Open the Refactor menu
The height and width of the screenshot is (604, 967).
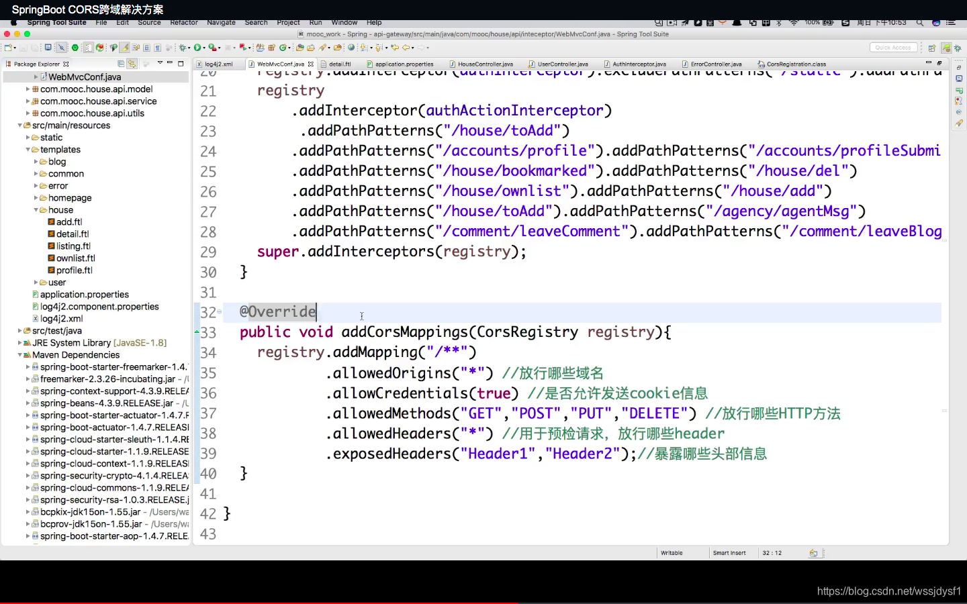[x=184, y=22]
